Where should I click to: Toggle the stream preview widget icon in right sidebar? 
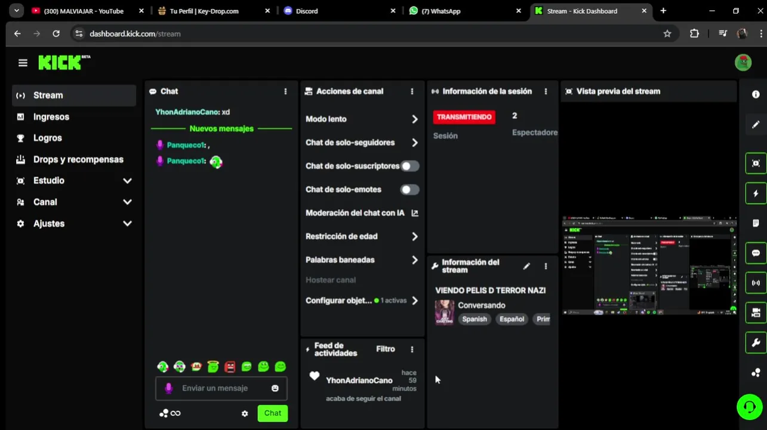[x=756, y=164]
